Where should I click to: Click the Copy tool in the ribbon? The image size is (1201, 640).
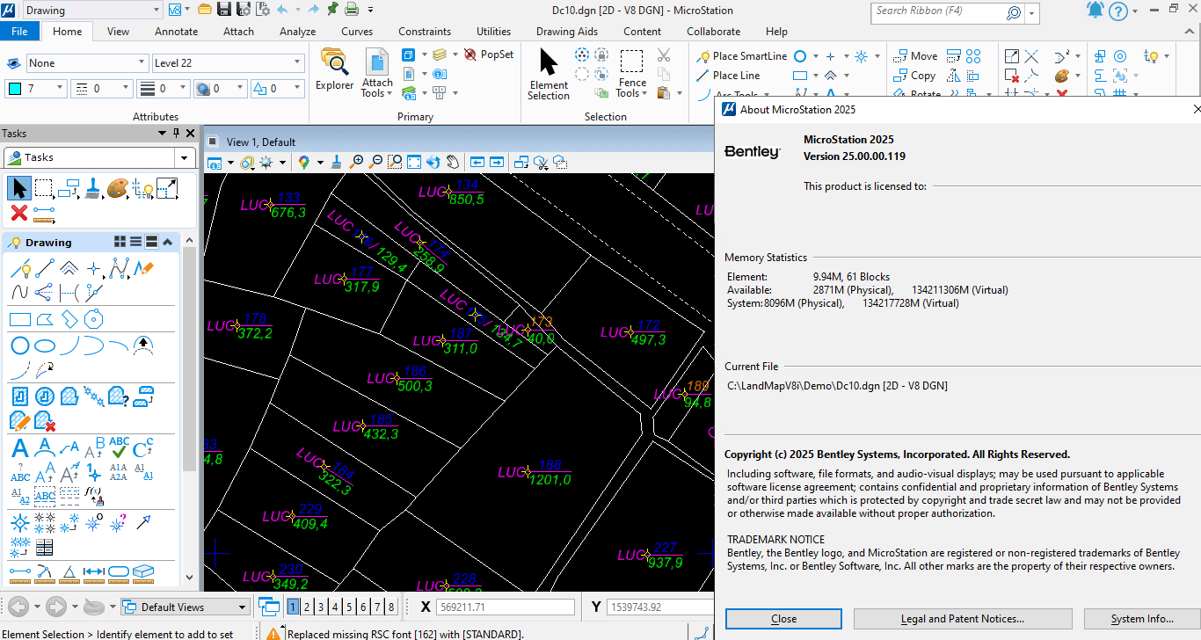tap(914, 76)
